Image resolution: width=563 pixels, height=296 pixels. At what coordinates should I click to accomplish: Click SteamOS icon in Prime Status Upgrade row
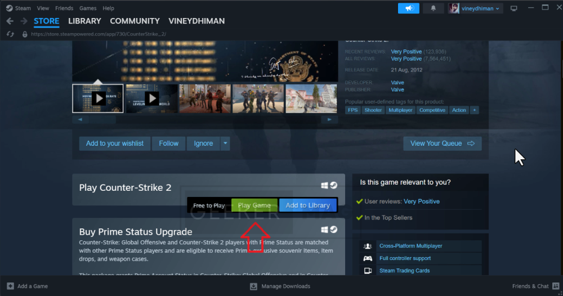333,230
